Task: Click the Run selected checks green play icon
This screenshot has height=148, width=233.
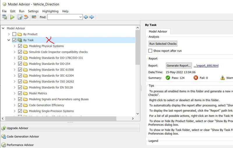Action: (x=12, y=17)
